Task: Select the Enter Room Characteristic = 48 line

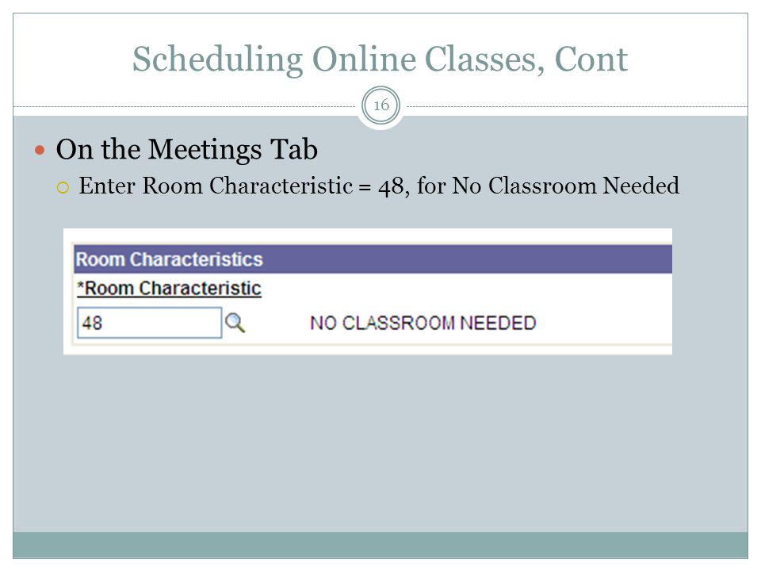Action: [x=379, y=186]
